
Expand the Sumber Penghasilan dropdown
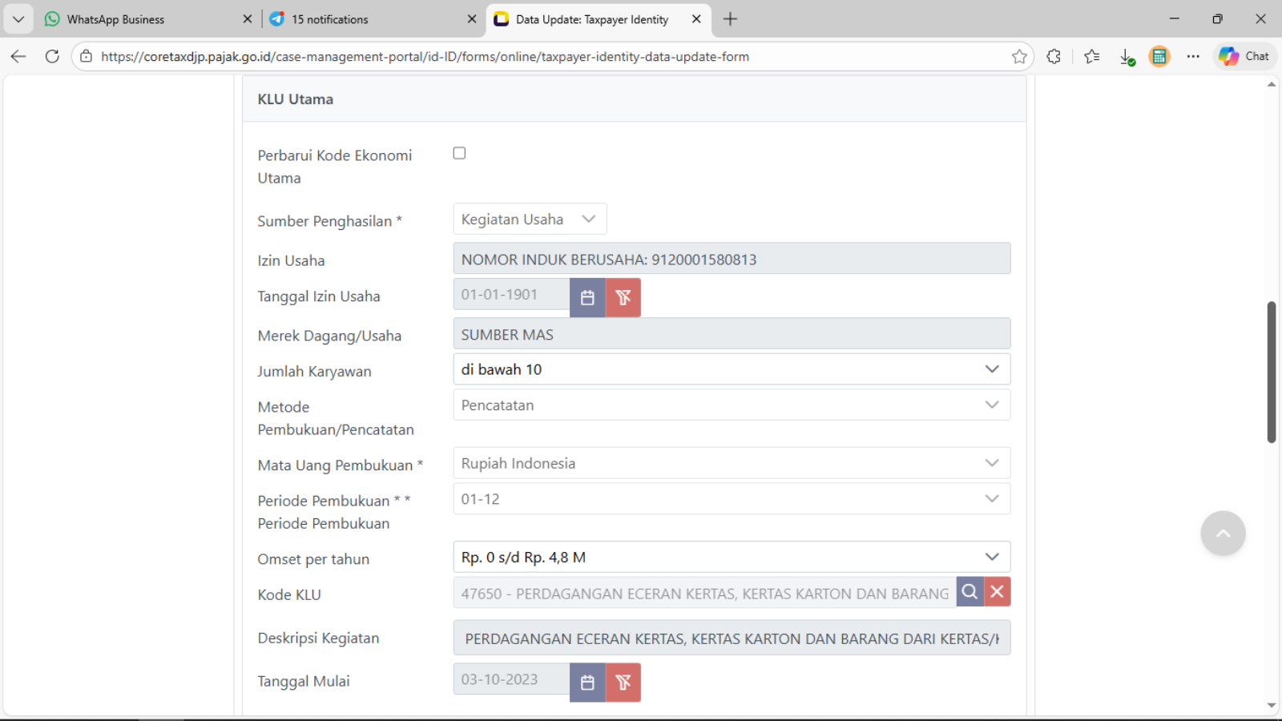(530, 220)
